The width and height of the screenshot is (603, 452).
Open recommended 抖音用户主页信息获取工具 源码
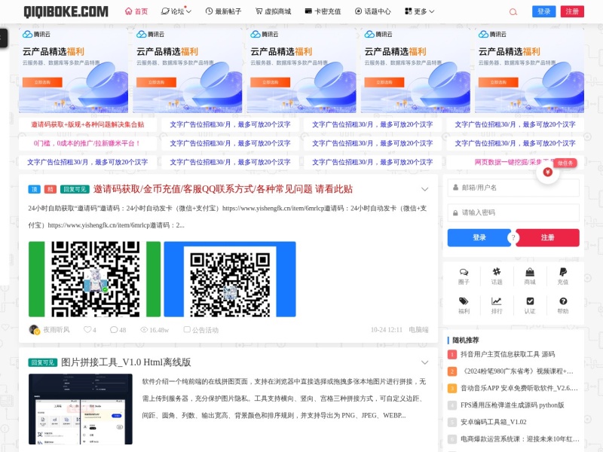point(507,354)
